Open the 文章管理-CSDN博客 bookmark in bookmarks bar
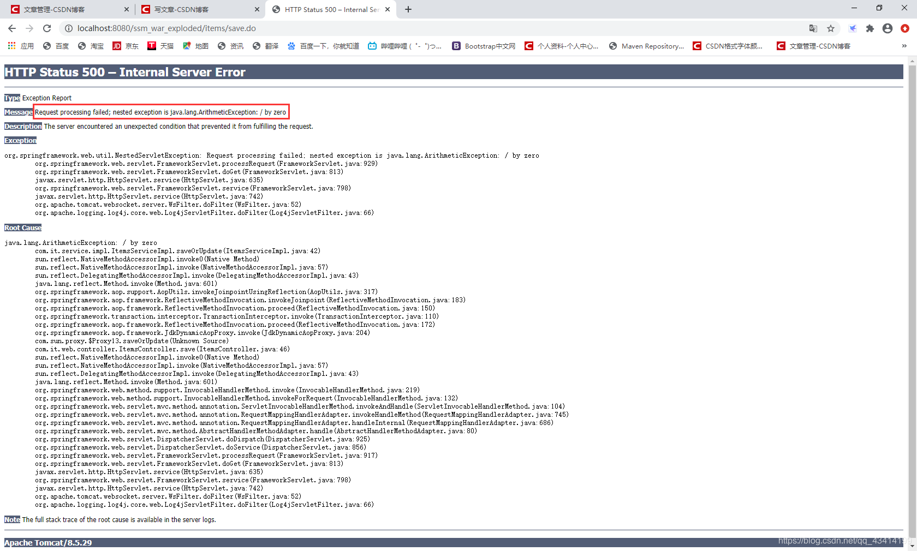Screen dimensions: 917x551 814,46
